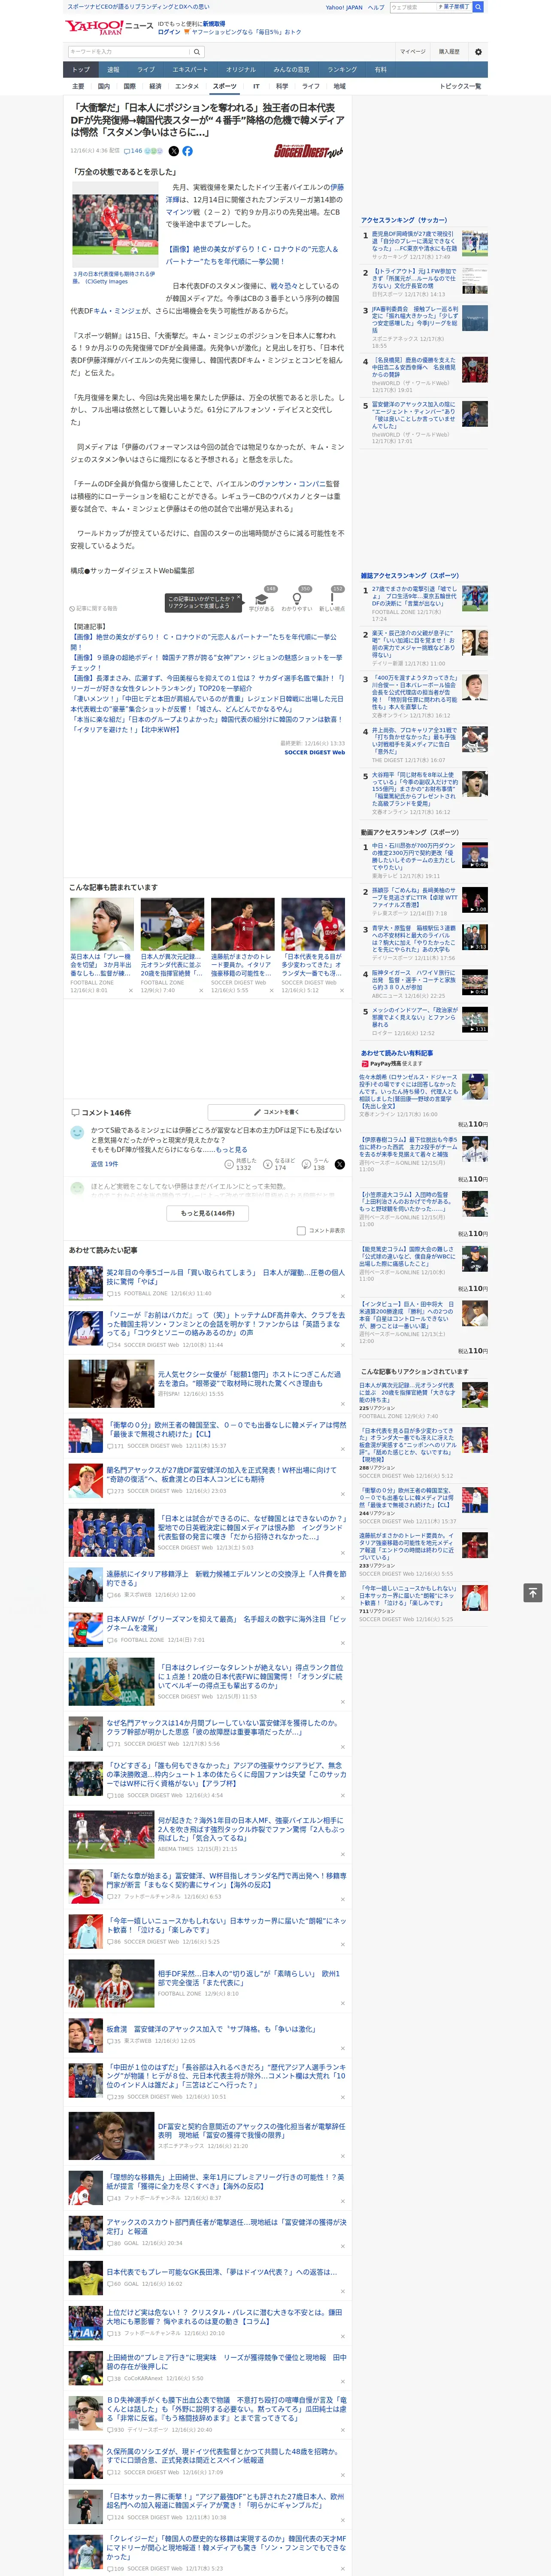
Task: Open the みんなの意見 navigation tab
Action: [x=292, y=70]
